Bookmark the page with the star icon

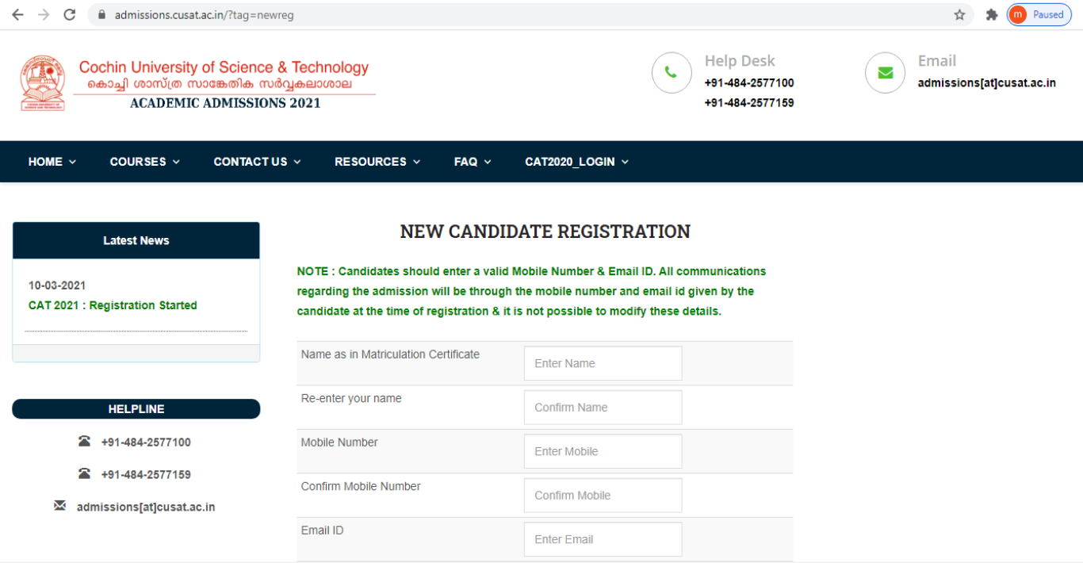pyautogui.click(x=959, y=13)
